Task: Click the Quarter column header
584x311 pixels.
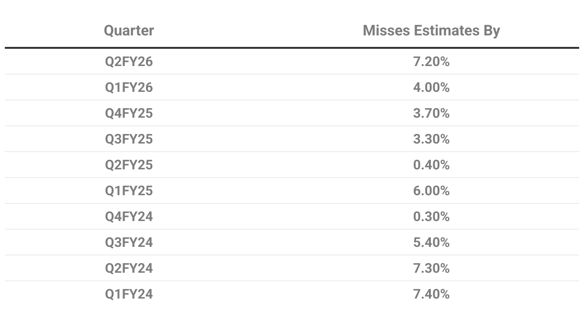Action: pyautogui.click(x=129, y=31)
